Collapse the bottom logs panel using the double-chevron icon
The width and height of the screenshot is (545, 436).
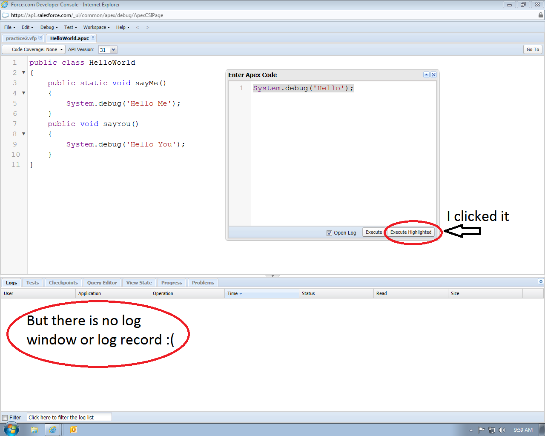(x=541, y=281)
